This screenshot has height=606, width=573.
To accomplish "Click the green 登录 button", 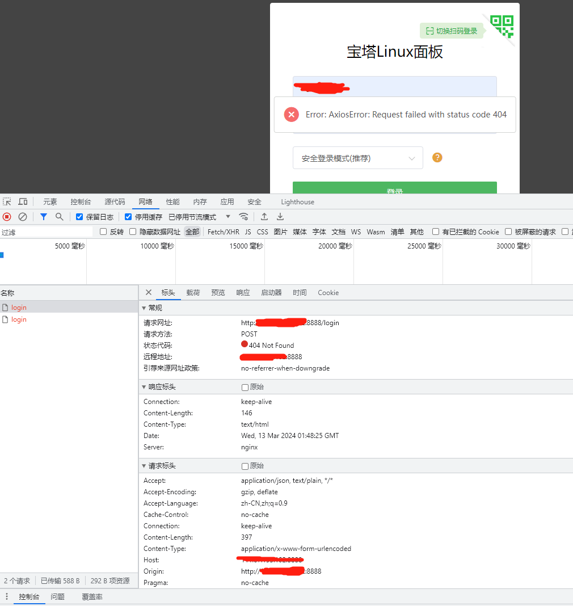I will coord(394,188).
